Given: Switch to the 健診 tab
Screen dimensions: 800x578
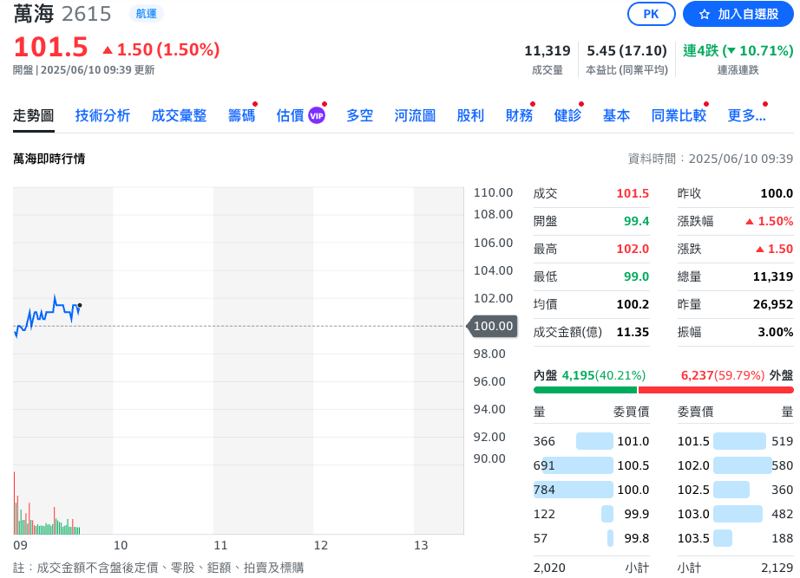Looking at the screenshot, I should click(x=567, y=116).
